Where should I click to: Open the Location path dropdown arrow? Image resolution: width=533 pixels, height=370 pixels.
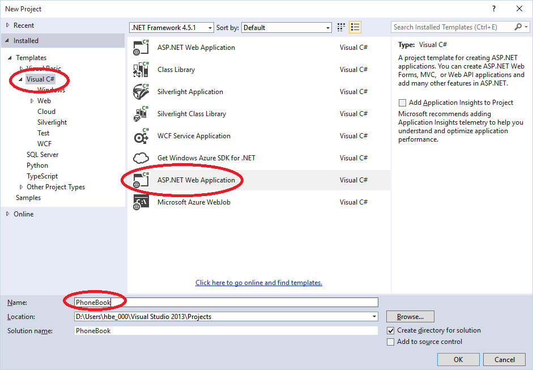point(374,317)
